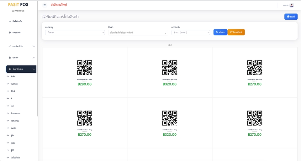Click the สำนักงานใหญ่ head office header text
Image resolution: width=301 pixels, height=161 pixels.
point(59,5)
